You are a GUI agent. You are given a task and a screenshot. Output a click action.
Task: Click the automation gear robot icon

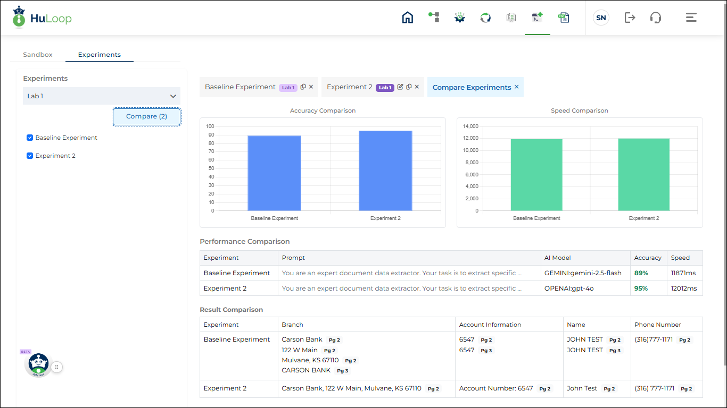460,18
